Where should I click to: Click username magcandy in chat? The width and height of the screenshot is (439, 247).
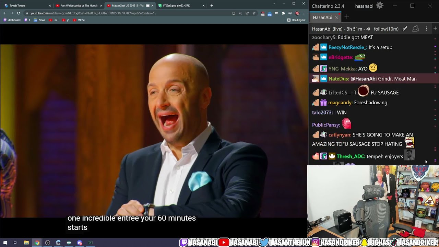coord(340,103)
